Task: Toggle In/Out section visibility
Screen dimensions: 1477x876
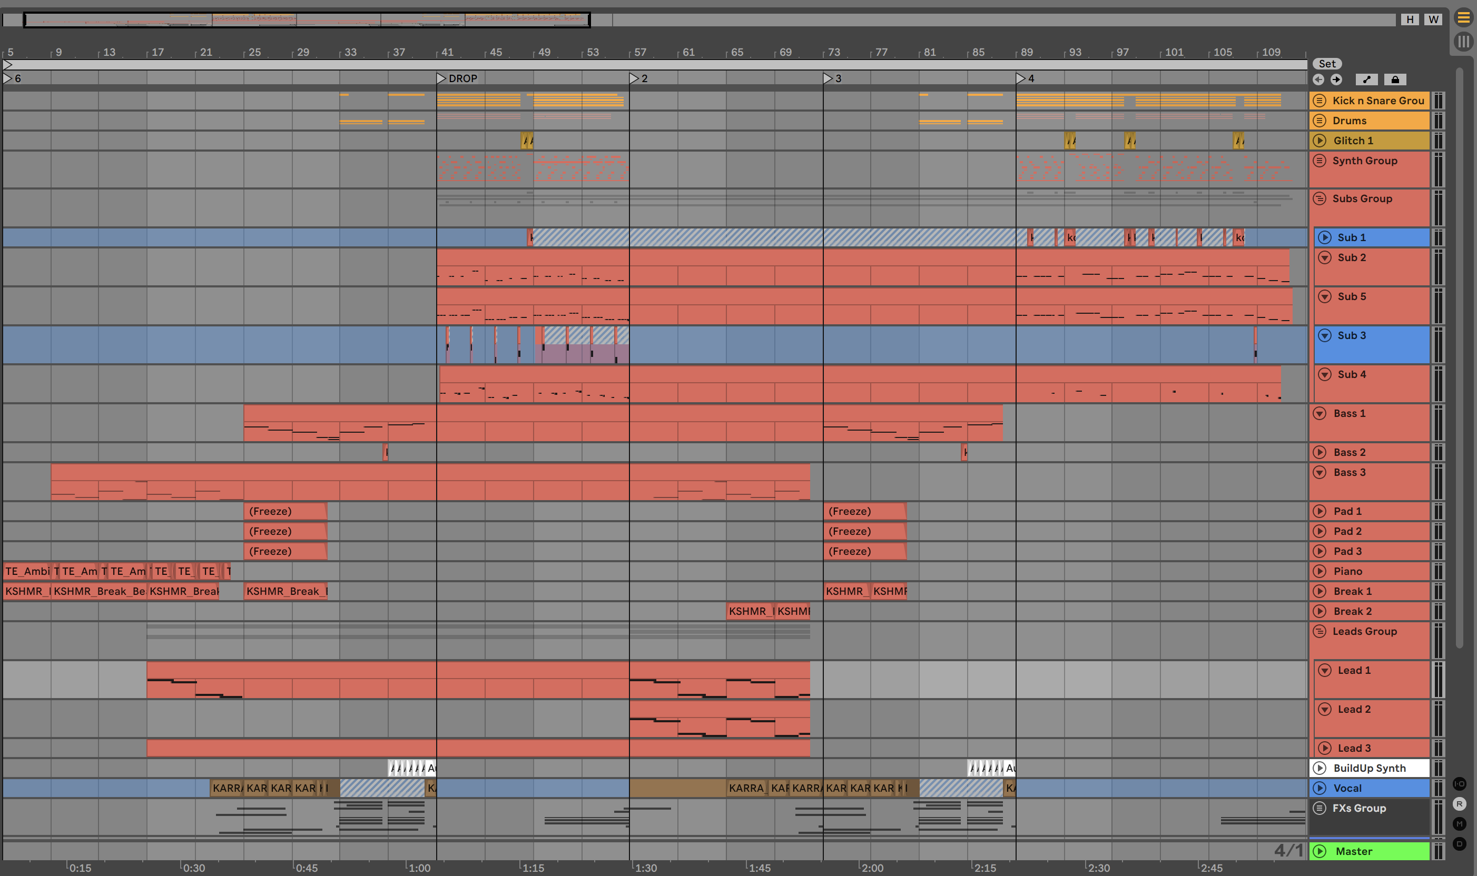Action: 1459,784
